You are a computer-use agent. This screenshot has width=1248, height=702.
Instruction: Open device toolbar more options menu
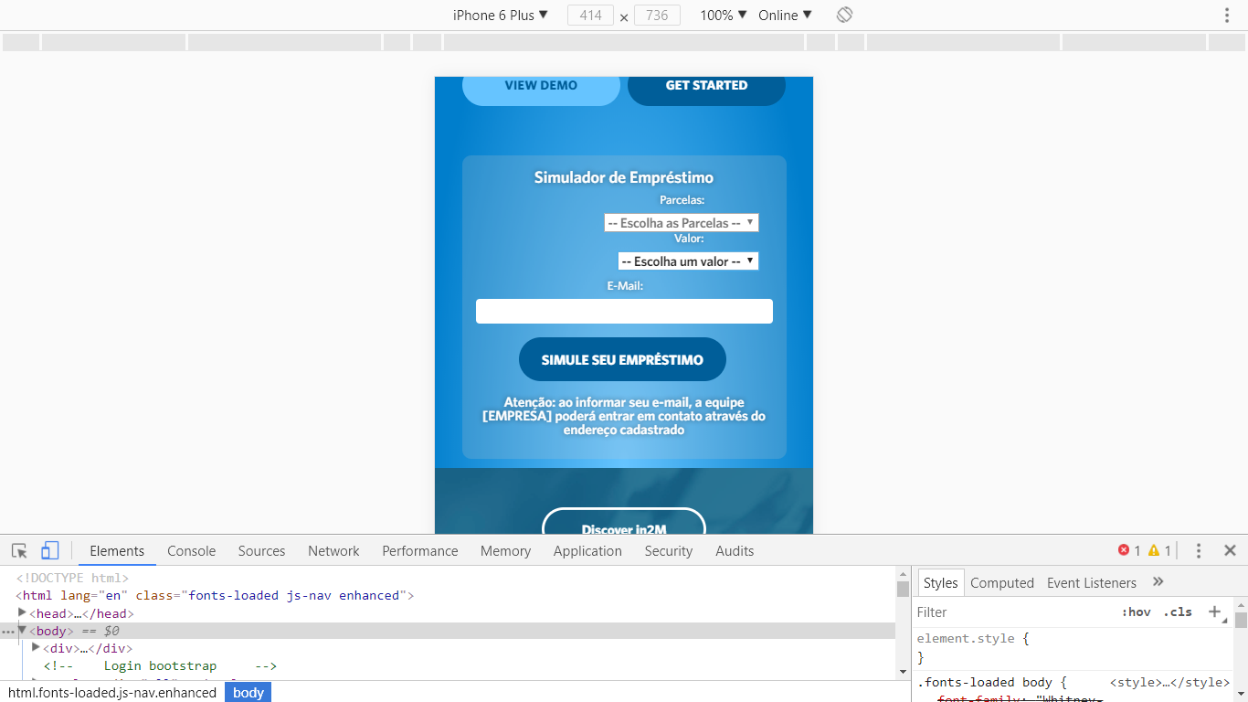(1227, 15)
